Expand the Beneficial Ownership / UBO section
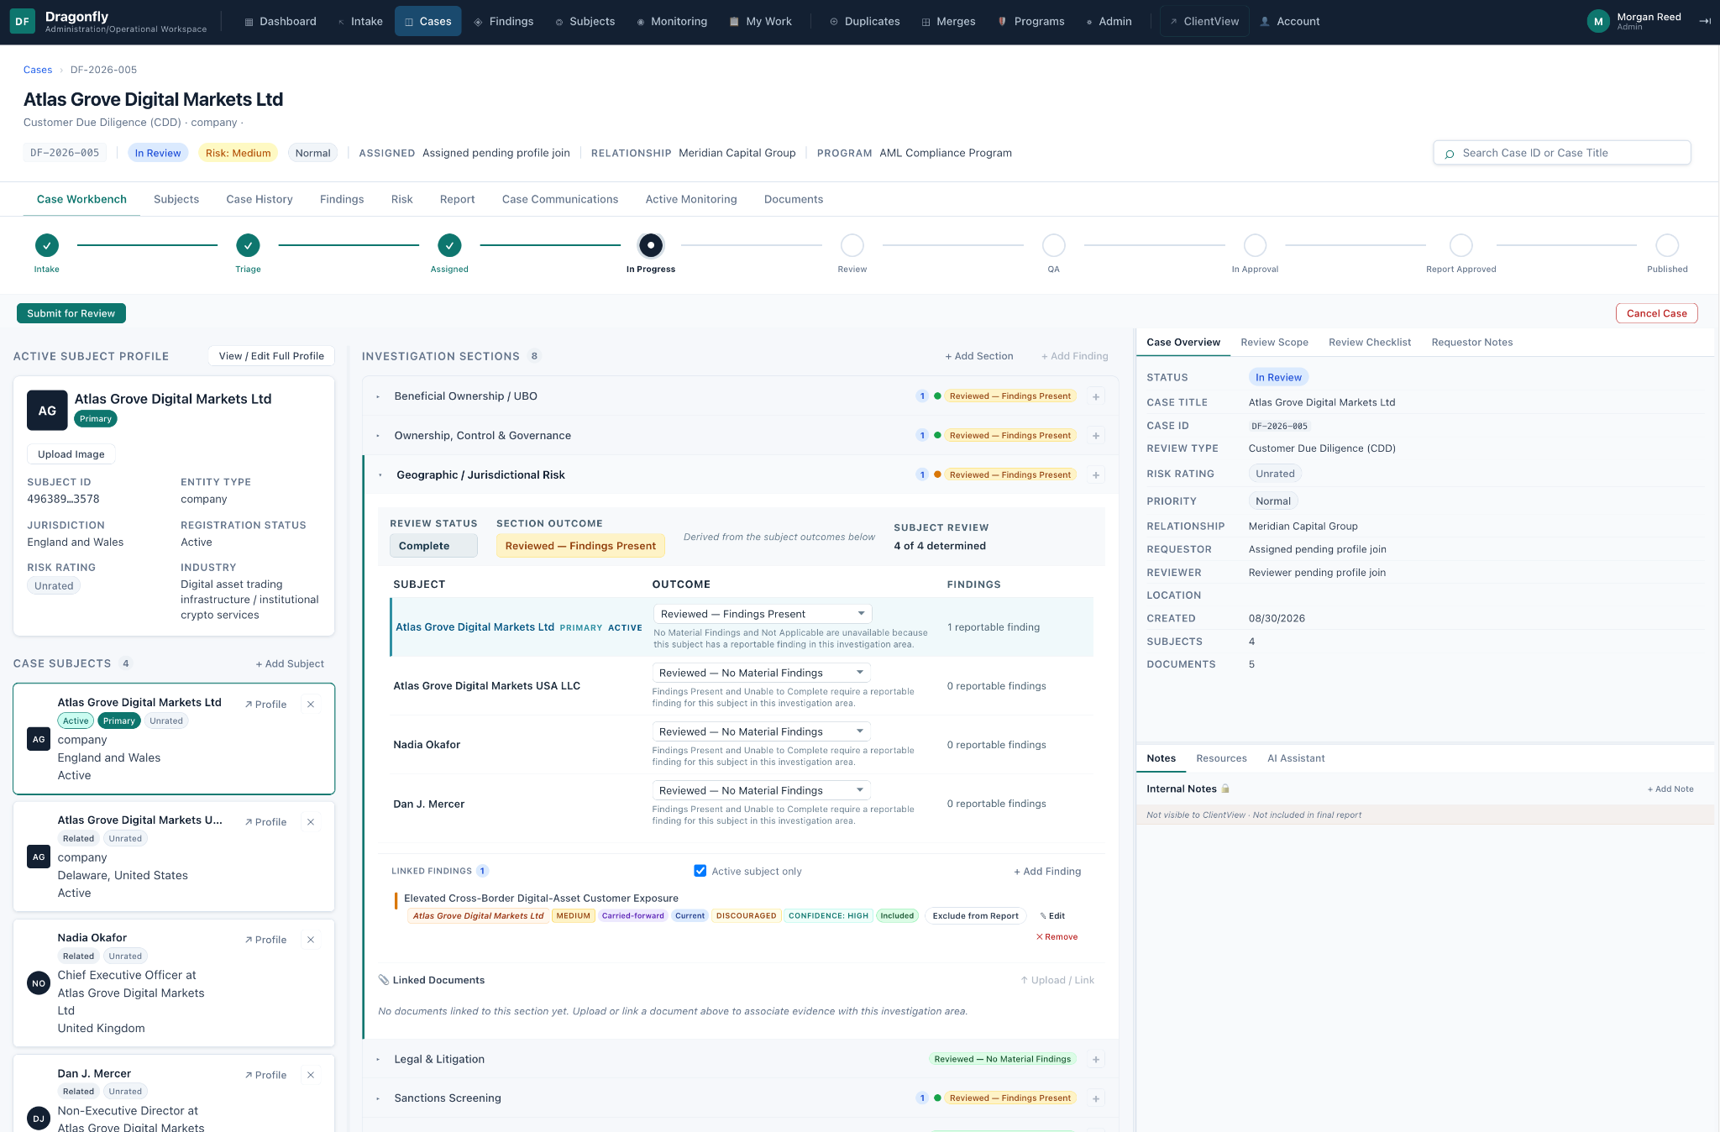This screenshot has height=1132, width=1720. pos(378,396)
